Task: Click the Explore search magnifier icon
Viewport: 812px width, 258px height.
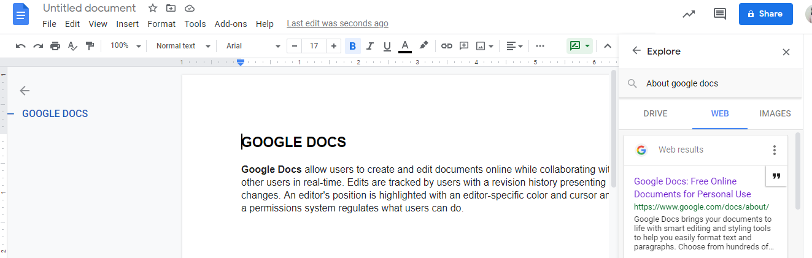Action: [x=632, y=83]
